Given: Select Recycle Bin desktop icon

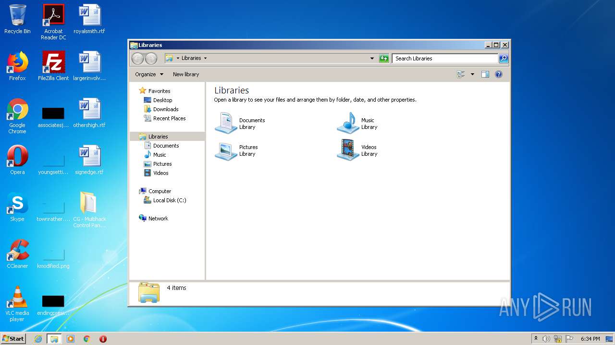Looking at the screenshot, I should click(x=17, y=19).
